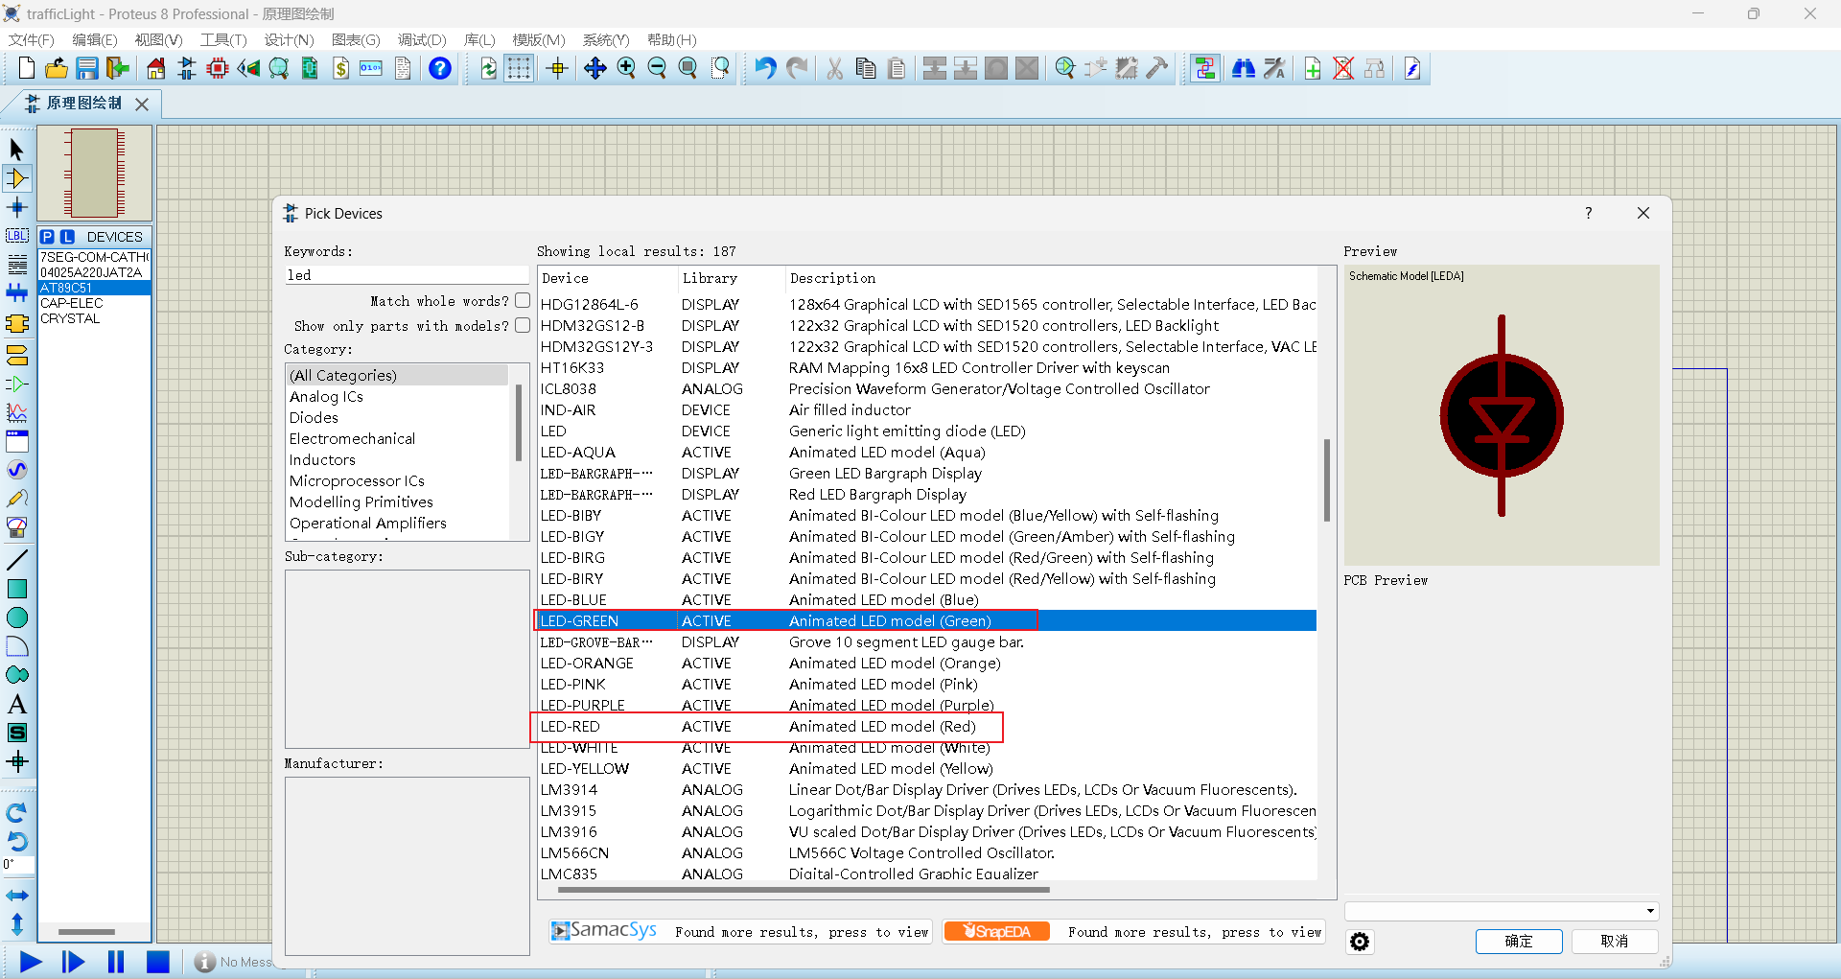1841x979 pixels.
Task: Click the Description column header
Action: [x=1051, y=278]
